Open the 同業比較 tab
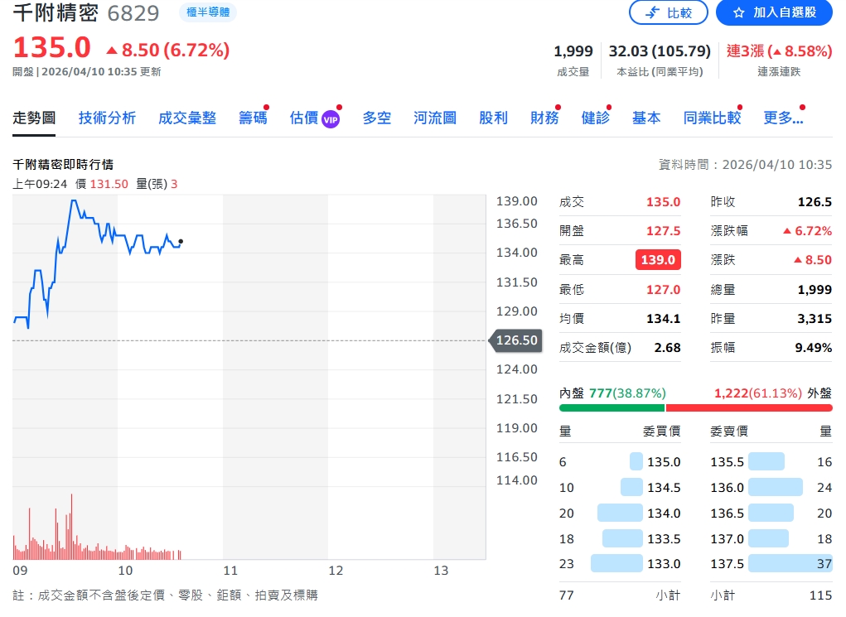The height and width of the screenshot is (617, 846). tap(711, 118)
